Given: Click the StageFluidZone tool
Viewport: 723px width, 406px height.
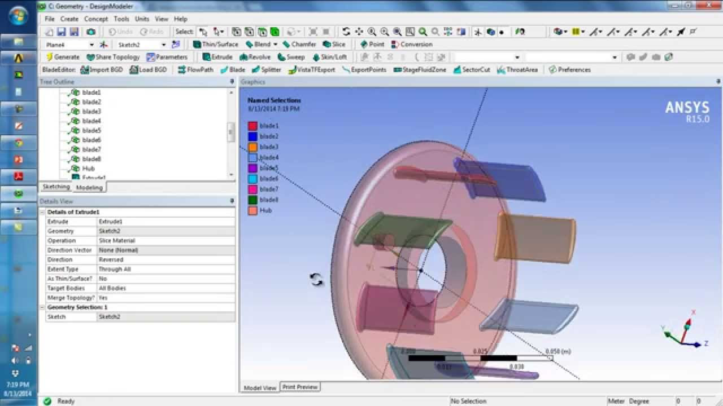Looking at the screenshot, I should (x=420, y=70).
